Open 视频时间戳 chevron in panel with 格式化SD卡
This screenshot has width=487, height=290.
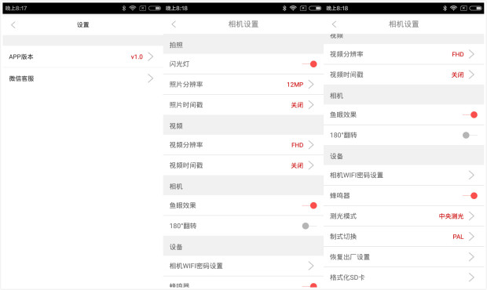(x=471, y=74)
